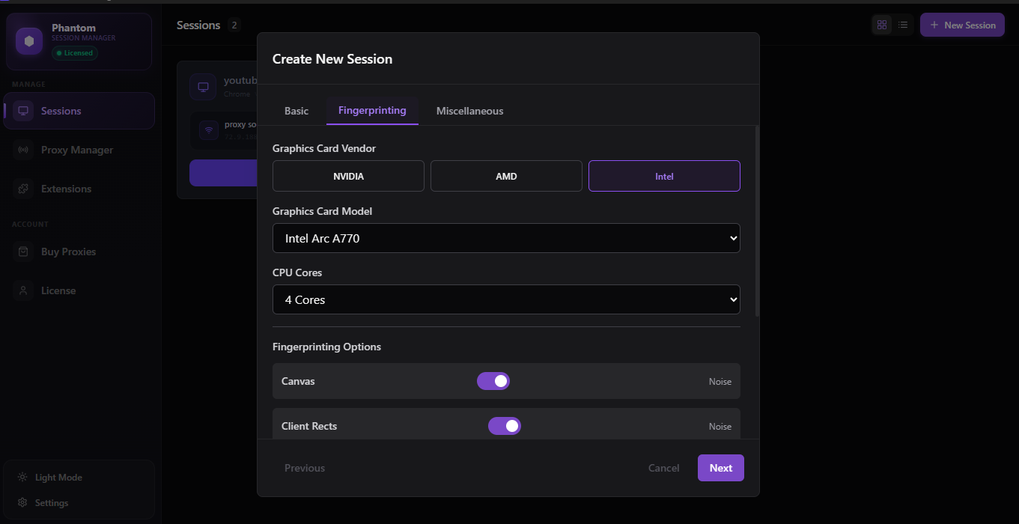The image size is (1019, 524).
Task: Click the License person icon
Action: (23, 290)
